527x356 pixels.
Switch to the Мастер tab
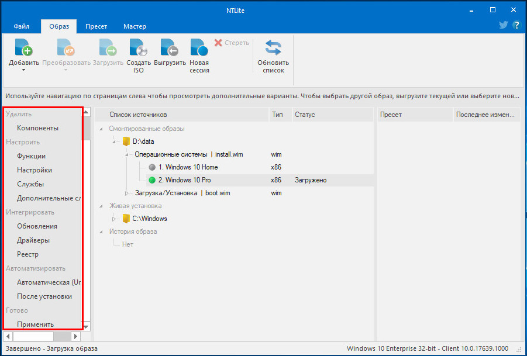pos(135,26)
